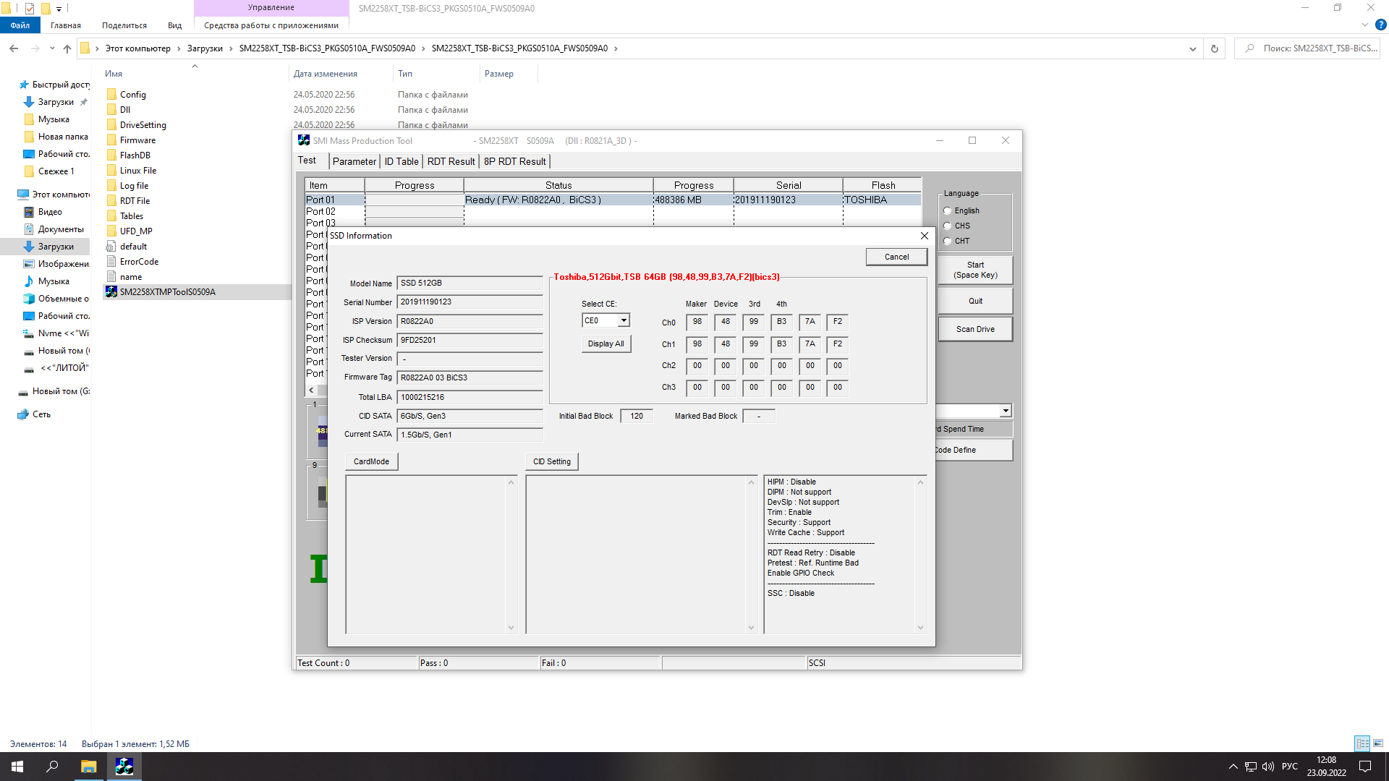Select the Linux File folder icon
1389x781 pixels.
coord(111,171)
